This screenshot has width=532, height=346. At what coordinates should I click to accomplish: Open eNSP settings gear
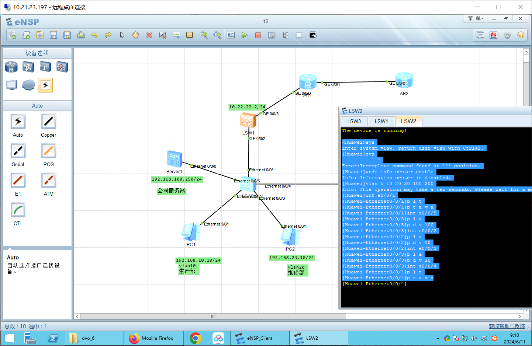[507, 35]
